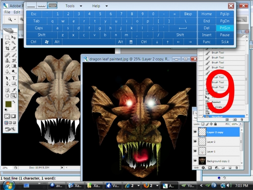Select the Rectangular Marquee tool
Screen dimensions: 253x190
click(x=7, y=37)
